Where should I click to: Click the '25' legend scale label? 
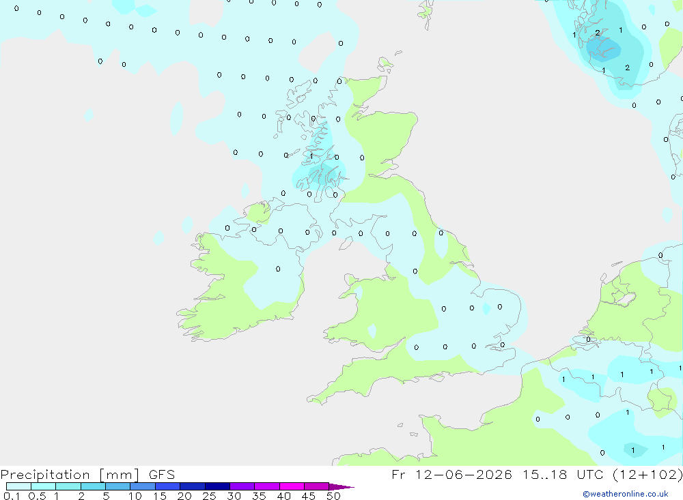click(209, 496)
